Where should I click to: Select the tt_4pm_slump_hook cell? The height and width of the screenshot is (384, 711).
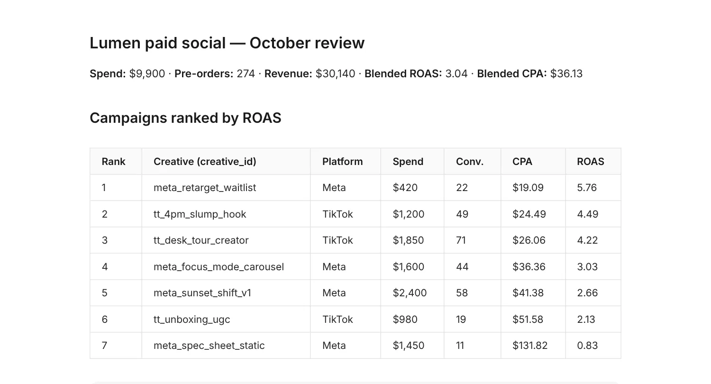[x=226, y=214]
